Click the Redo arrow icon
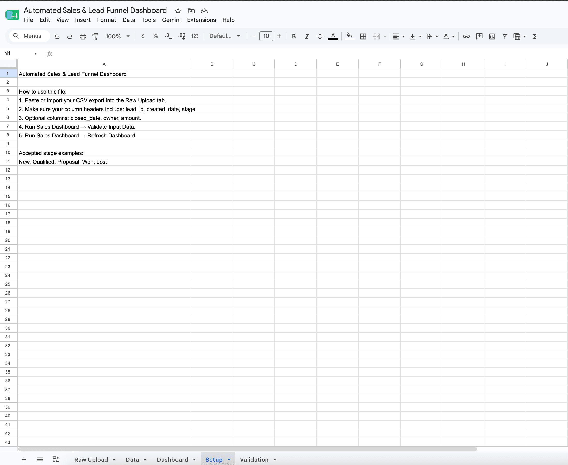Screen dimensions: 568x465 [70, 36]
